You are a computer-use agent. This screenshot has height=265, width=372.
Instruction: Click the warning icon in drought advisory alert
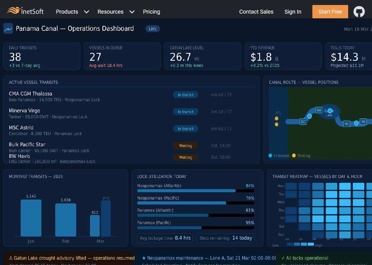point(11,258)
